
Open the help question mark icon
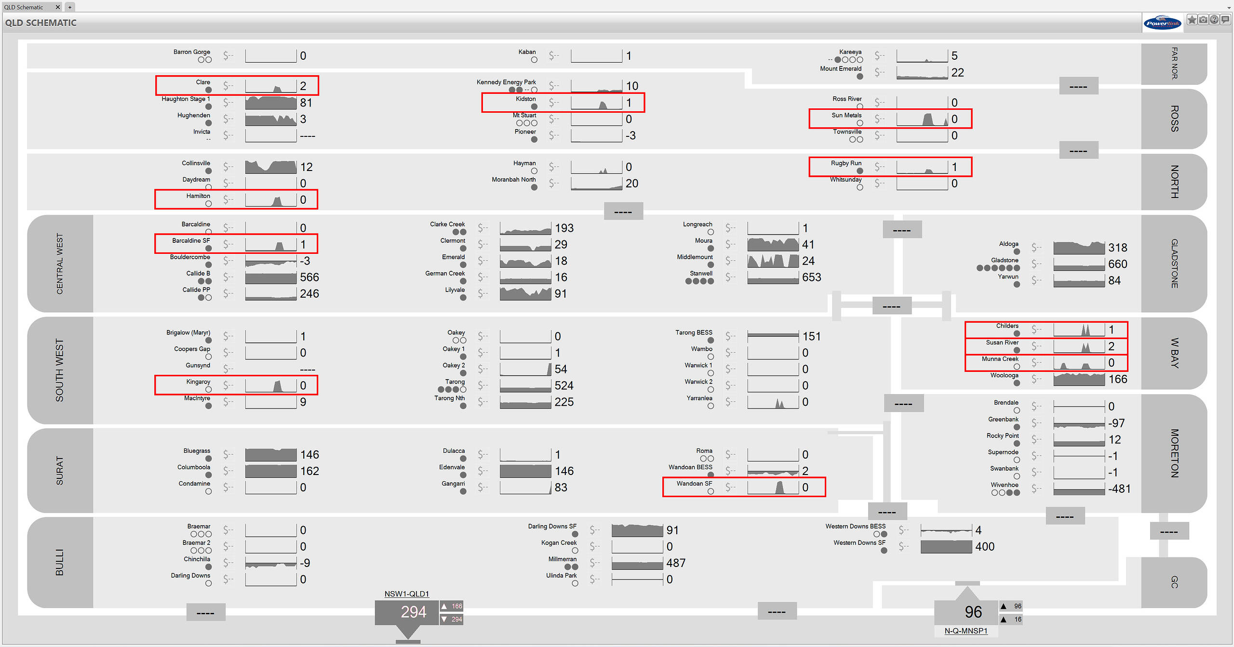point(1214,20)
